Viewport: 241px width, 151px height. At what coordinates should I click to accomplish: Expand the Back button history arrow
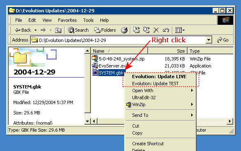tap(35, 30)
